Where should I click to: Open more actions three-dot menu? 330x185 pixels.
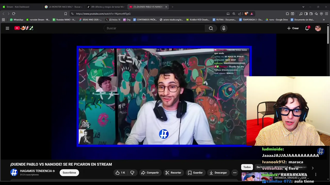point(235,173)
